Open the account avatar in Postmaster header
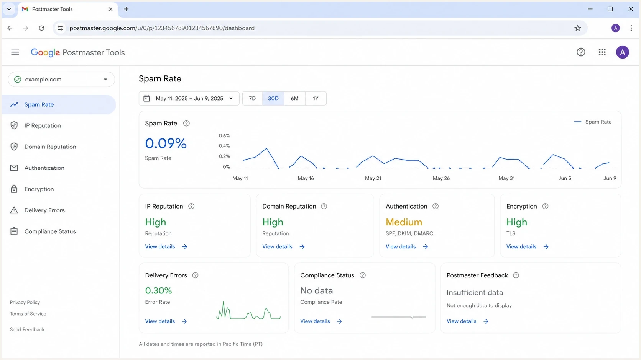 622,52
